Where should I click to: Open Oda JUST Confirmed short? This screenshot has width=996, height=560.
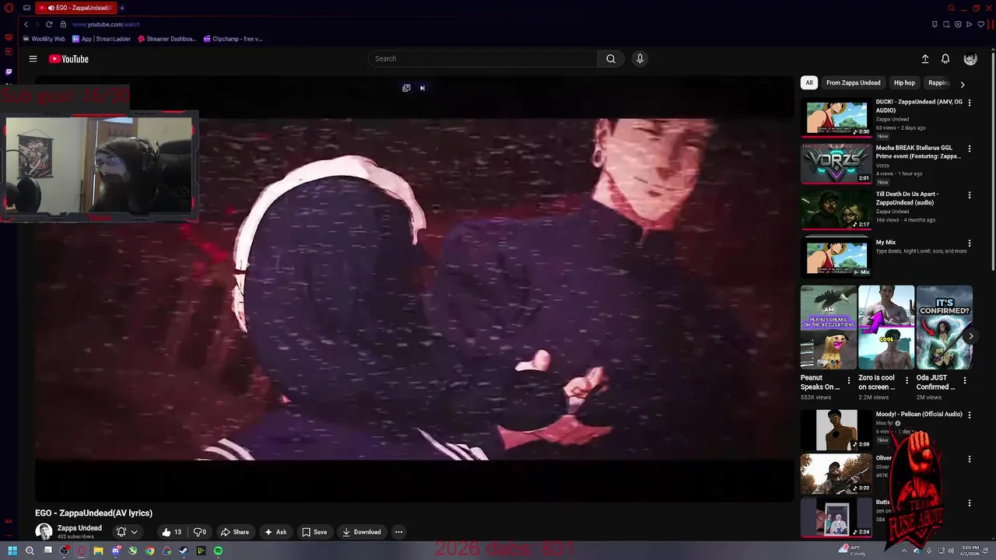click(x=944, y=327)
